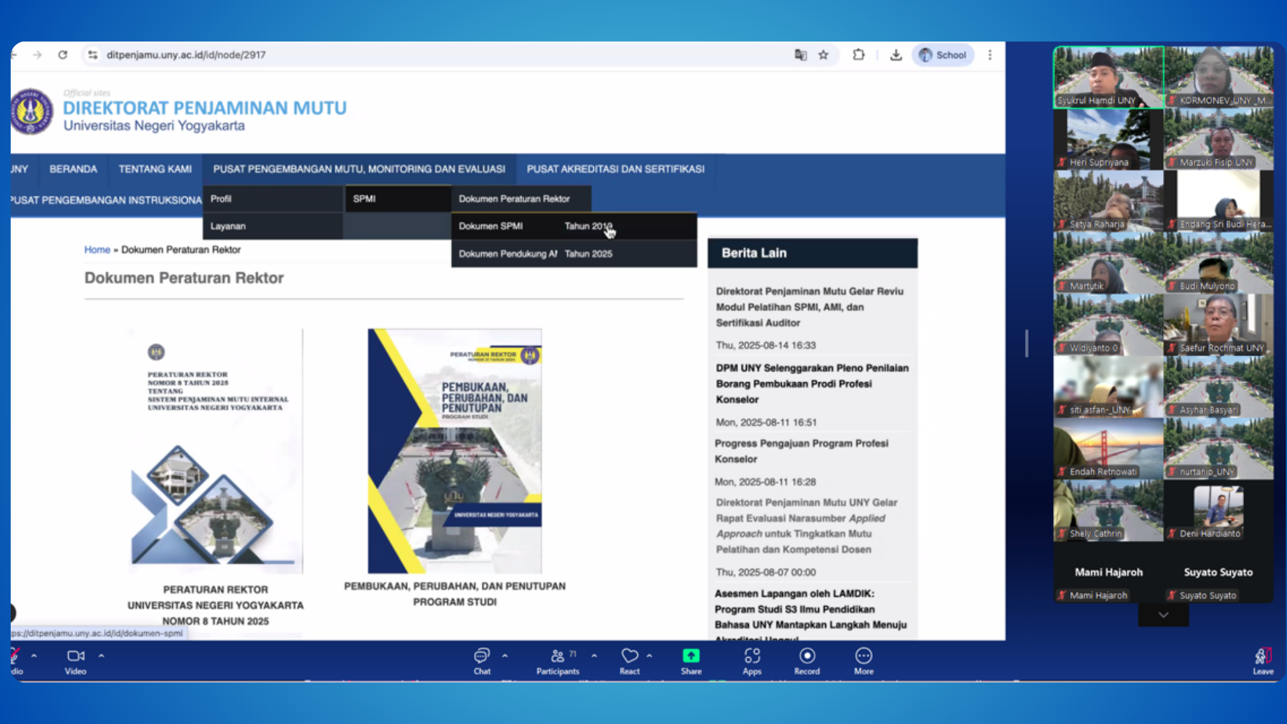
Task: Select Layanan in the dropdown menu
Action: pyautogui.click(x=273, y=226)
